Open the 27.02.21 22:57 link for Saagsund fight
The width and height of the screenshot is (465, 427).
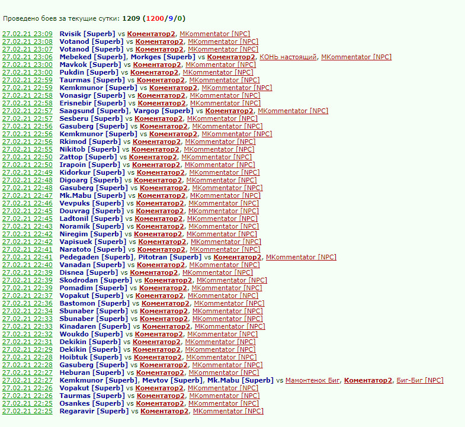coord(27,111)
